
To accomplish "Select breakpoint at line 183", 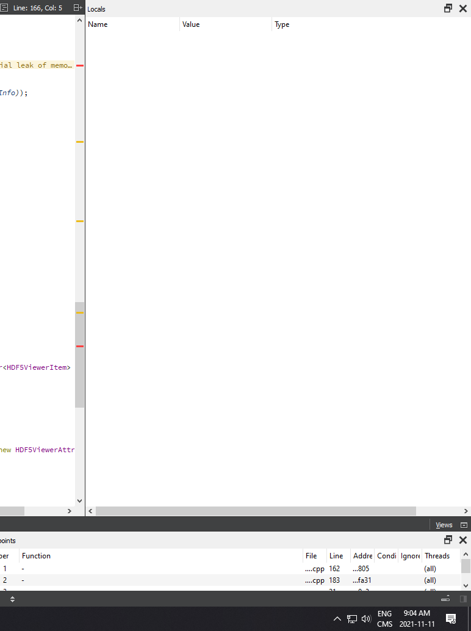I will [230, 580].
